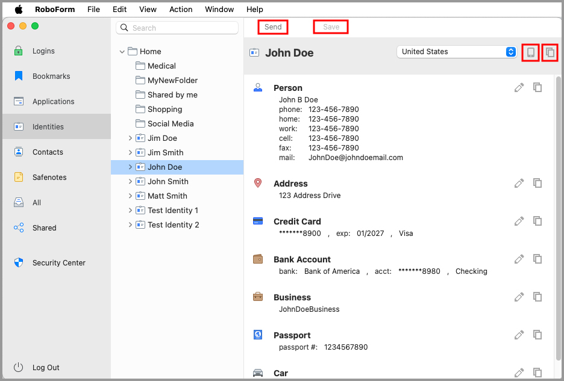The width and height of the screenshot is (564, 381).
Task: Edit the Bank Account section
Action: (519, 259)
